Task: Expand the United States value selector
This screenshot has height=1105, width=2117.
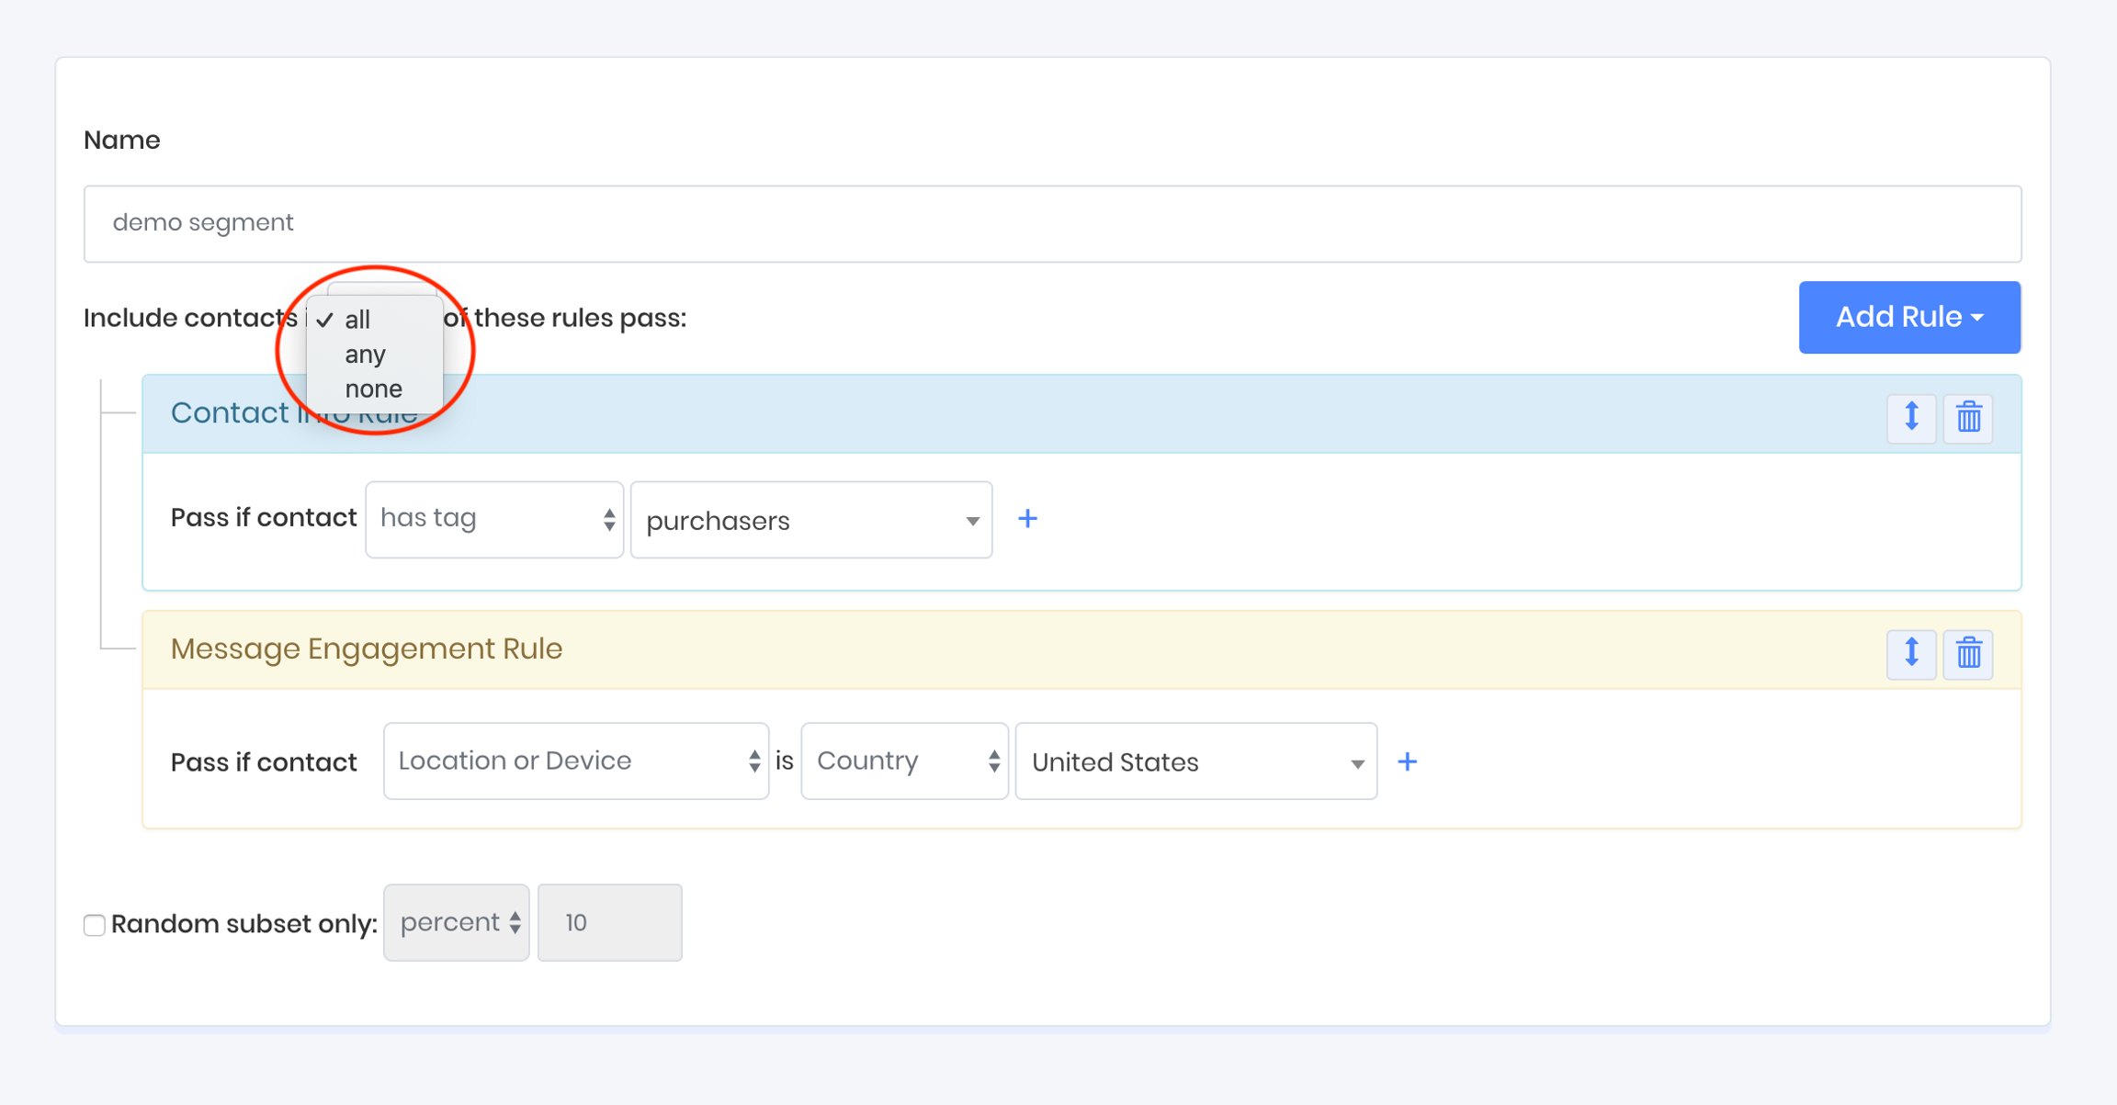Action: tap(1195, 761)
